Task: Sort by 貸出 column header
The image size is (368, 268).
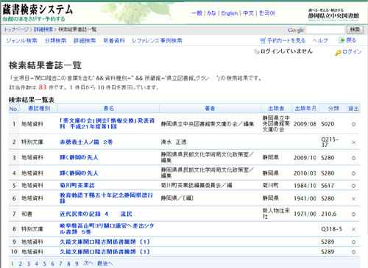Action: (354, 109)
